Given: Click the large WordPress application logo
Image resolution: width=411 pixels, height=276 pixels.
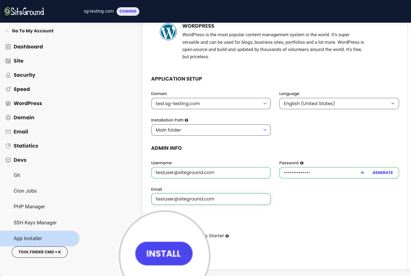Looking at the screenshot, I should point(168,32).
